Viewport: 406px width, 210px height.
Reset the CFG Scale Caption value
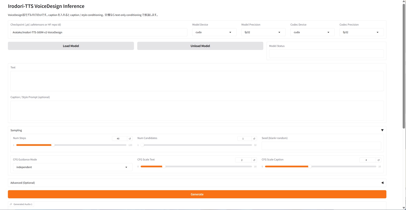pos(378,160)
